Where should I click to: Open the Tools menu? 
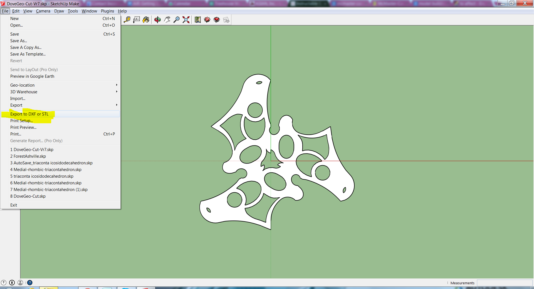73,11
